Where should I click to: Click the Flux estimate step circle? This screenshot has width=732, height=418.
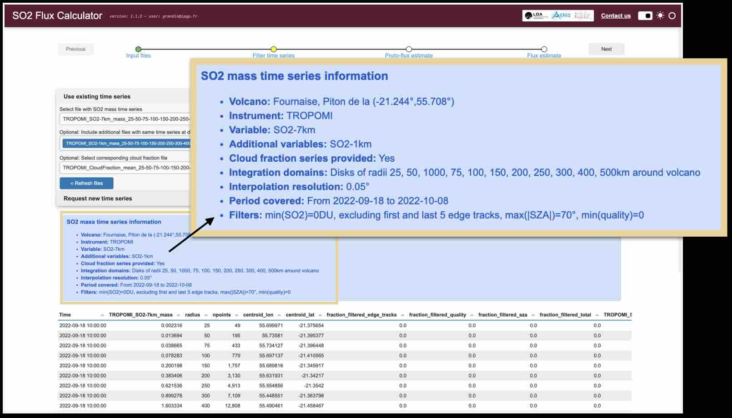[544, 49]
